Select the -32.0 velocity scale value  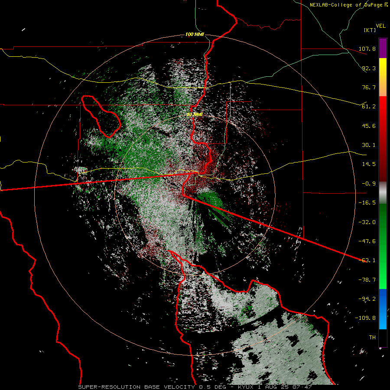[367, 222]
